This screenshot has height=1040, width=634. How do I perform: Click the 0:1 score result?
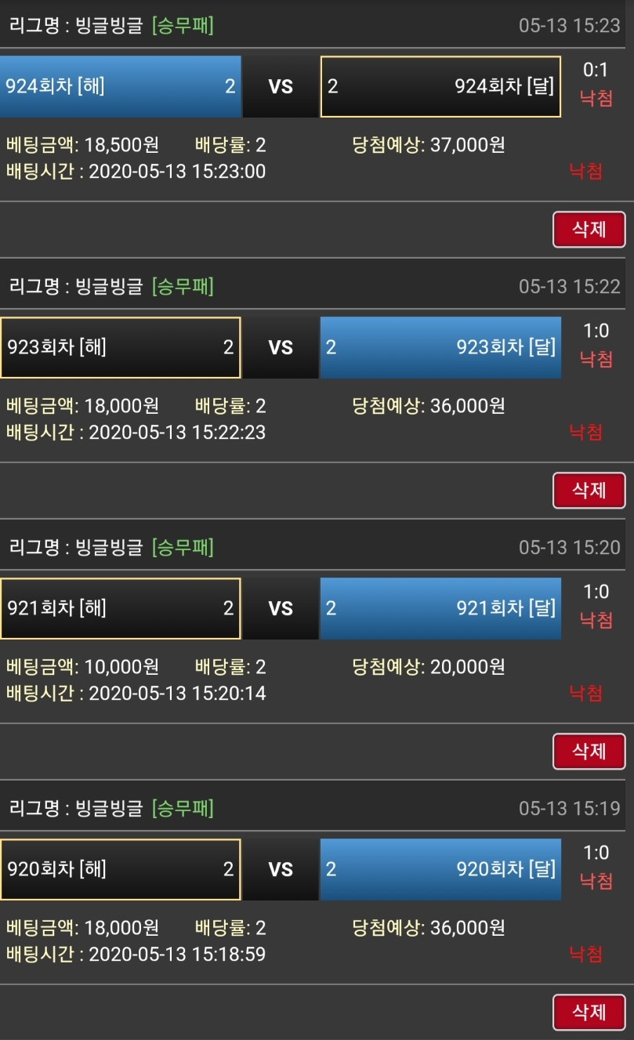(x=596, y=71)
